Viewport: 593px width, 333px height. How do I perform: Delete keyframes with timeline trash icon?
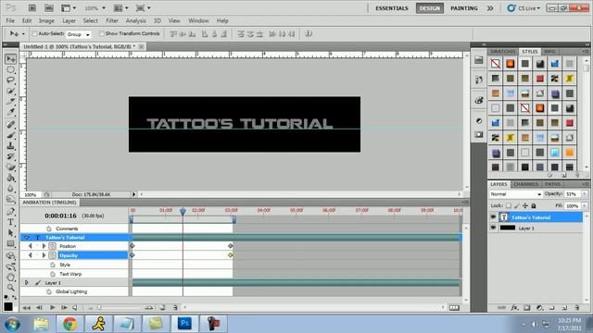(x=175, y=308)
